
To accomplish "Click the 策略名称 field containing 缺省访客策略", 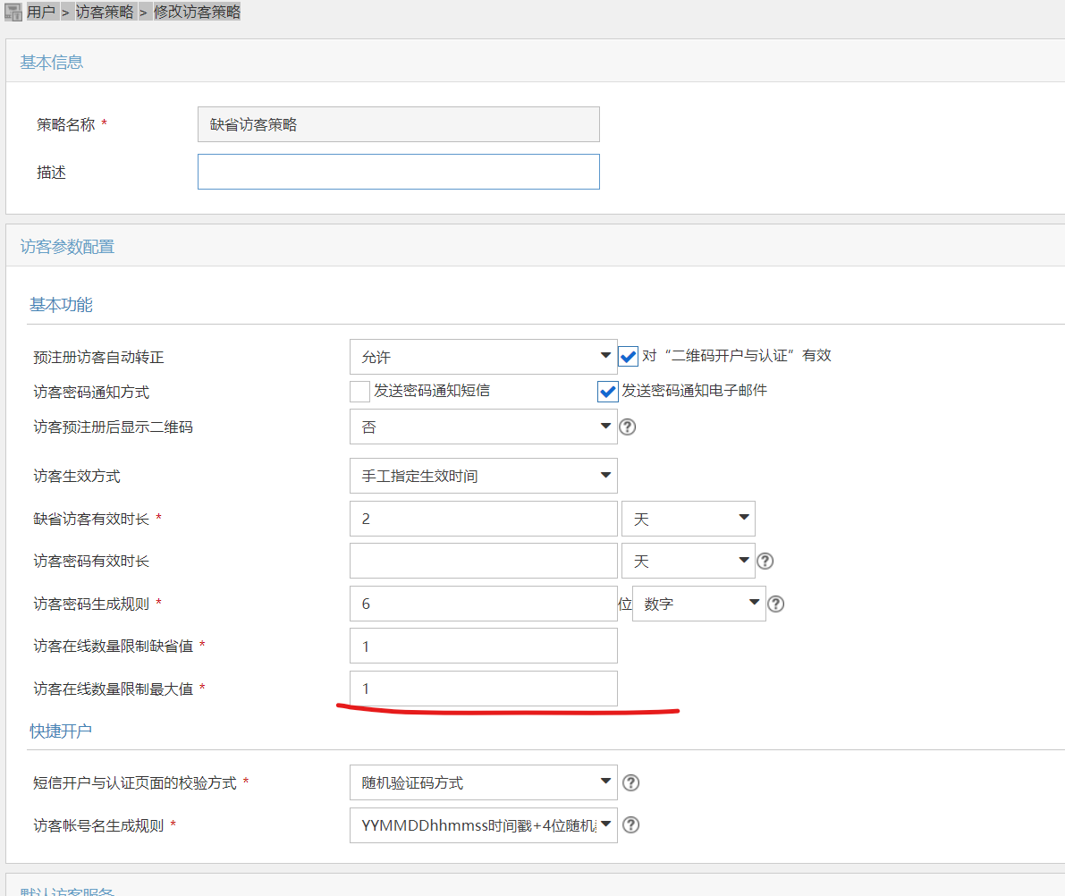I will pyautogui.click(x=399, y=124).
